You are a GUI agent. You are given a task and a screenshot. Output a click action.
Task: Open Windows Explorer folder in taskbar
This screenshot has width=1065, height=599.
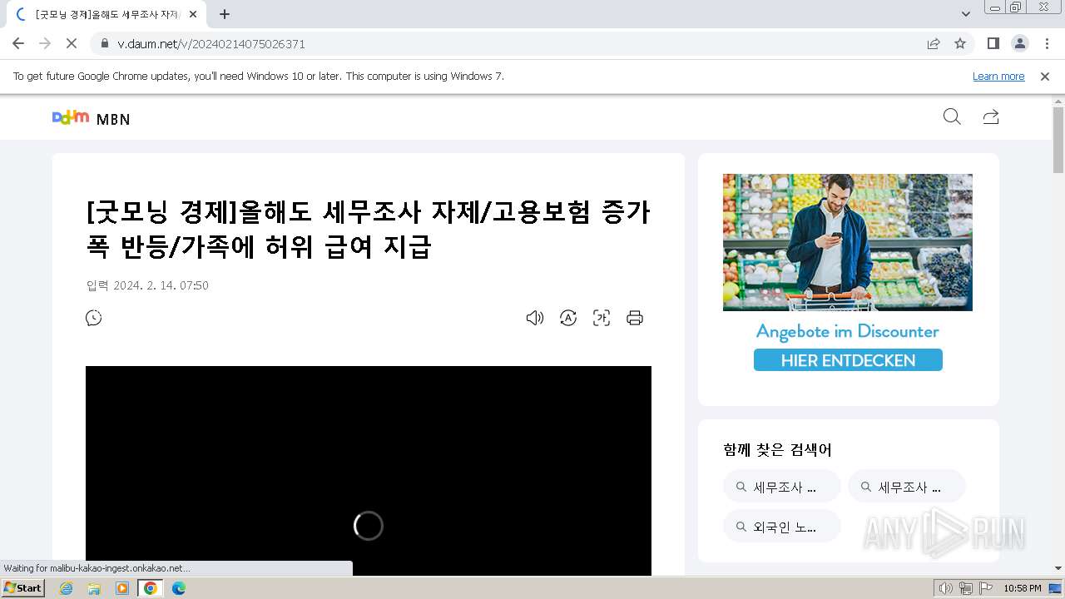click(x=94, y=588)
